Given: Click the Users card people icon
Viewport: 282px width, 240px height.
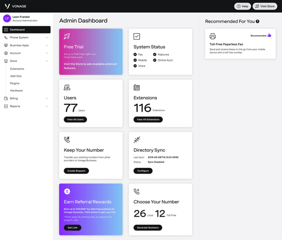Looking at the screenshot, I should (x=67, y=87).
